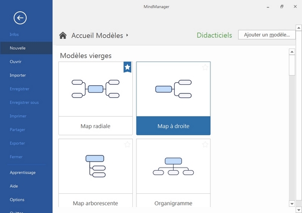Open Apprentissage in the sidebar
302x213 pixels.
(x=23, y=173)
